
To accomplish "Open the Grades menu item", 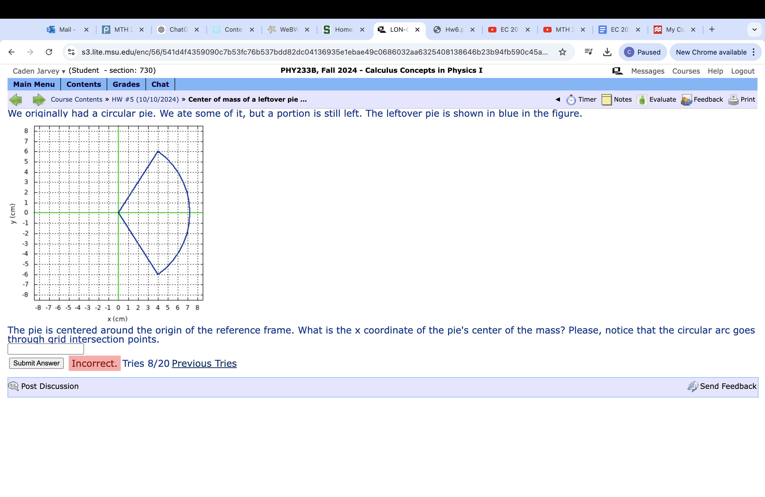I will (x=126, y=84).
